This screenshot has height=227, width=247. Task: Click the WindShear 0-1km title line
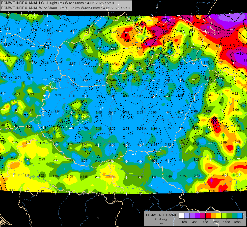point(65,8)
